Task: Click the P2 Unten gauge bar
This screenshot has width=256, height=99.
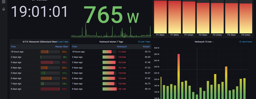Action: pyautogui.click(x=217, y=18)
